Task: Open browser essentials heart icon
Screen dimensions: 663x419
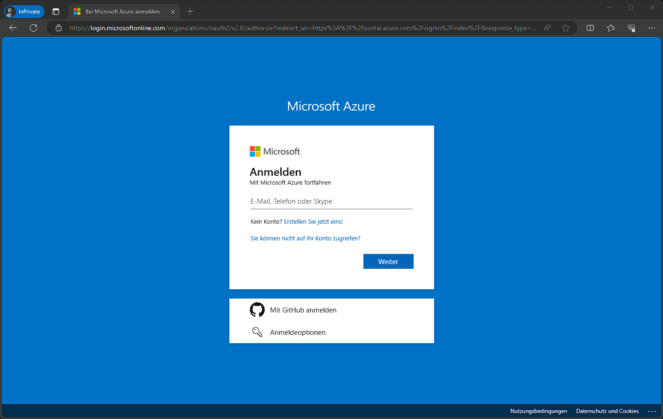Action: [631, 28]
